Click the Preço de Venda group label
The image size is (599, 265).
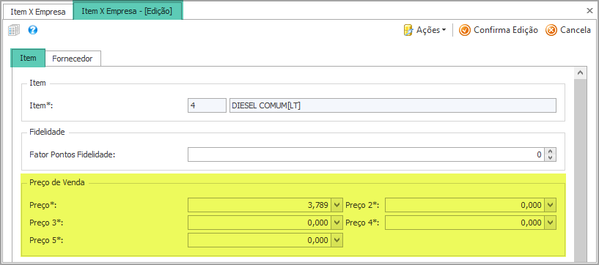pyautogui.click(x=57, y=182)
